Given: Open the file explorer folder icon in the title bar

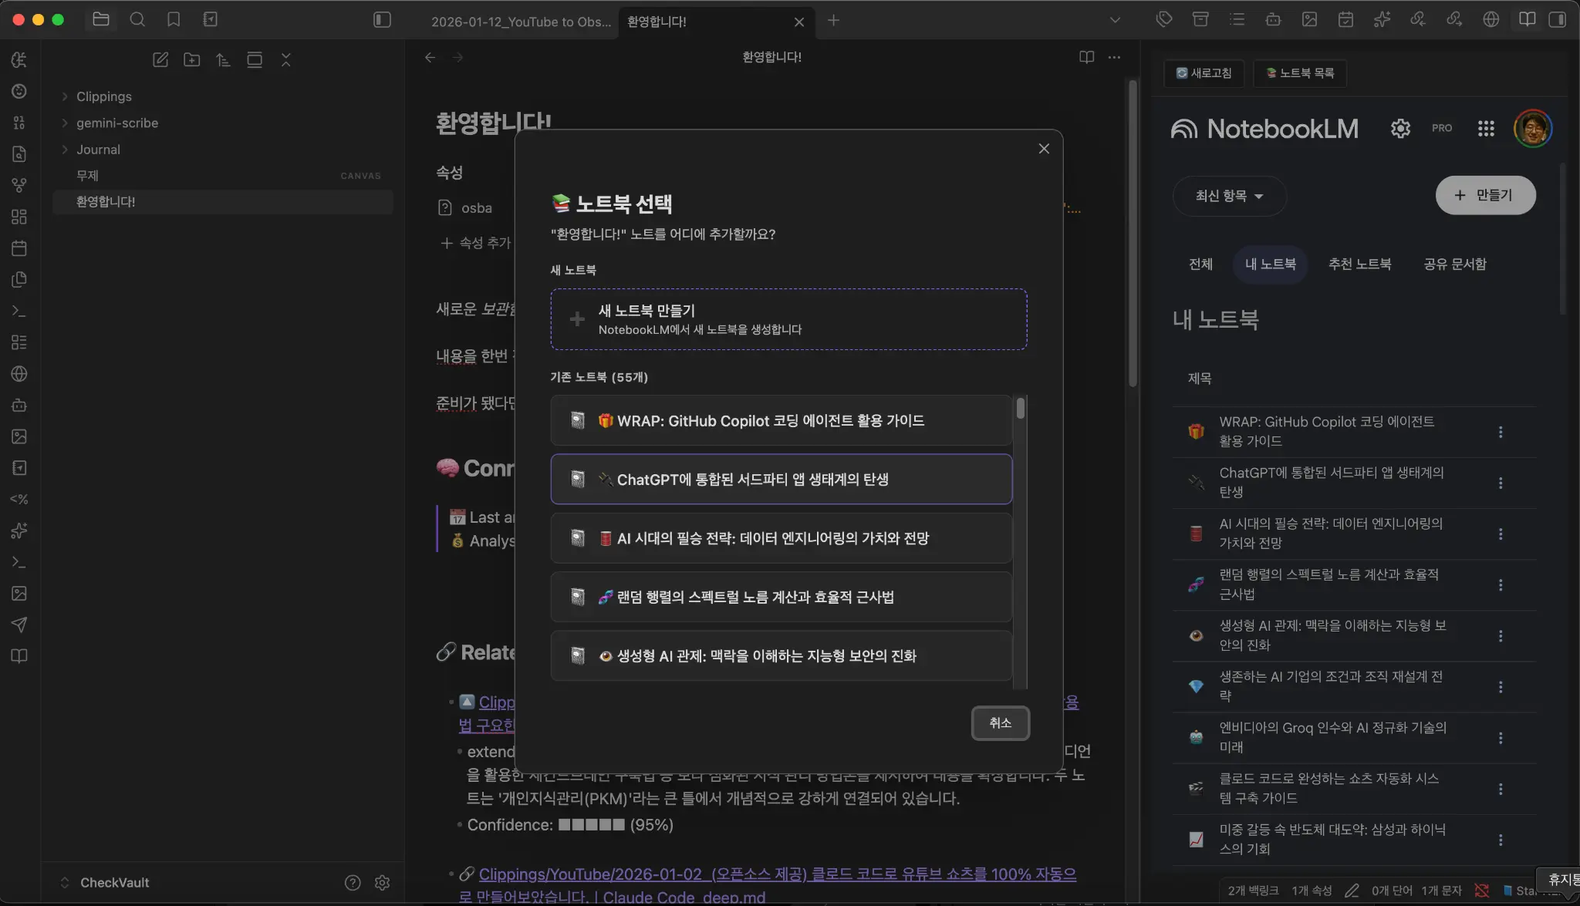Looking at the screenshot, I should pos(101,20).
